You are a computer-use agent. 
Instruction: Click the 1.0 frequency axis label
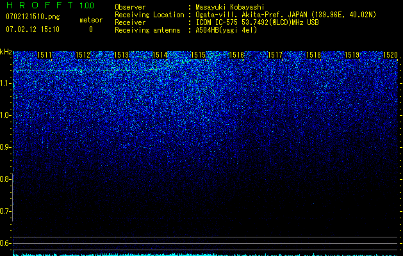tap(5, 115)
